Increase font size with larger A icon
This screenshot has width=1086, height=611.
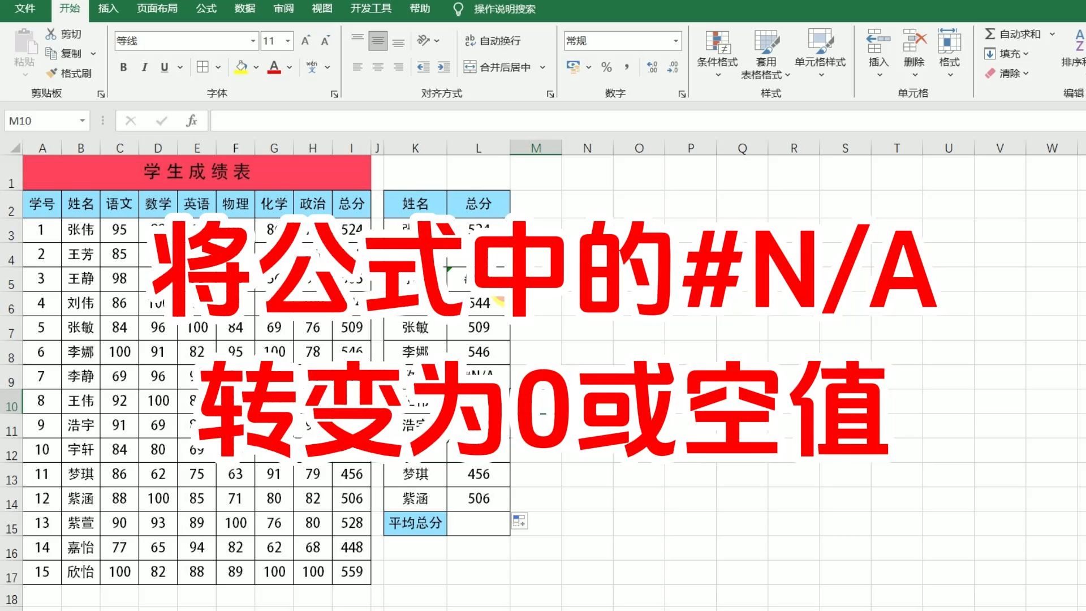(305, 41)
